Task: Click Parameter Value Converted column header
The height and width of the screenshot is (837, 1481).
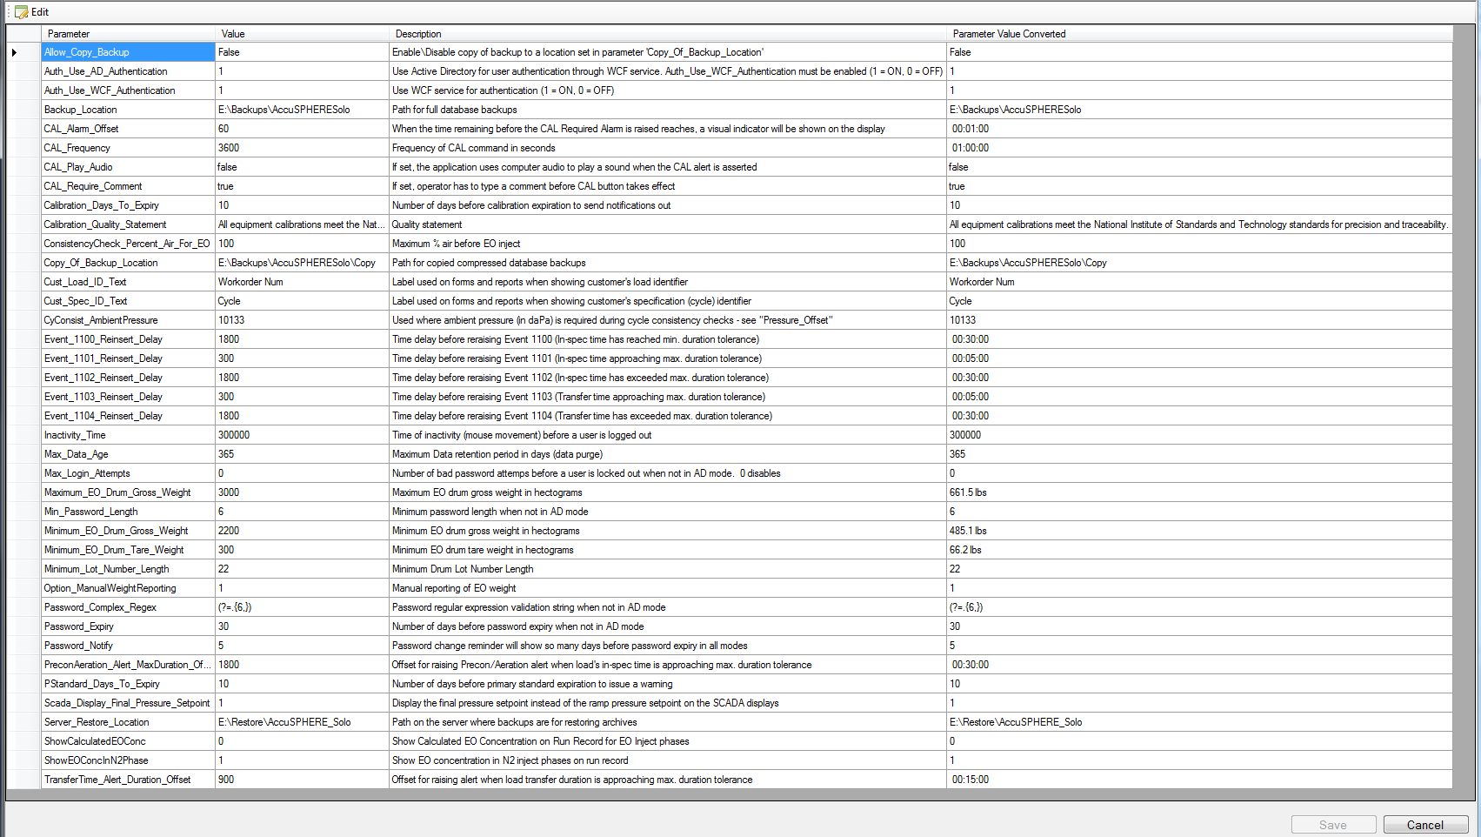Action: point(1198,34)
